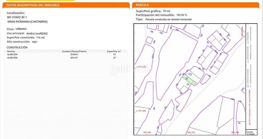Image resolution: width=263 pixels, height=139 pixels.
Task: Select the first ALMACEN row E/00/01
Action: (x=66, y=55)
